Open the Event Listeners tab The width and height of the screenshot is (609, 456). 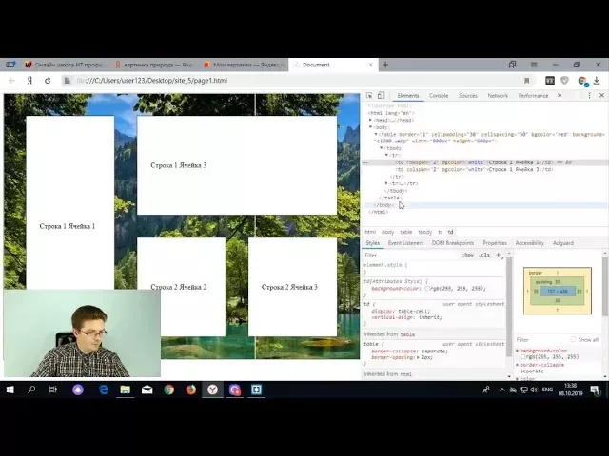click(x=405, y=243)
